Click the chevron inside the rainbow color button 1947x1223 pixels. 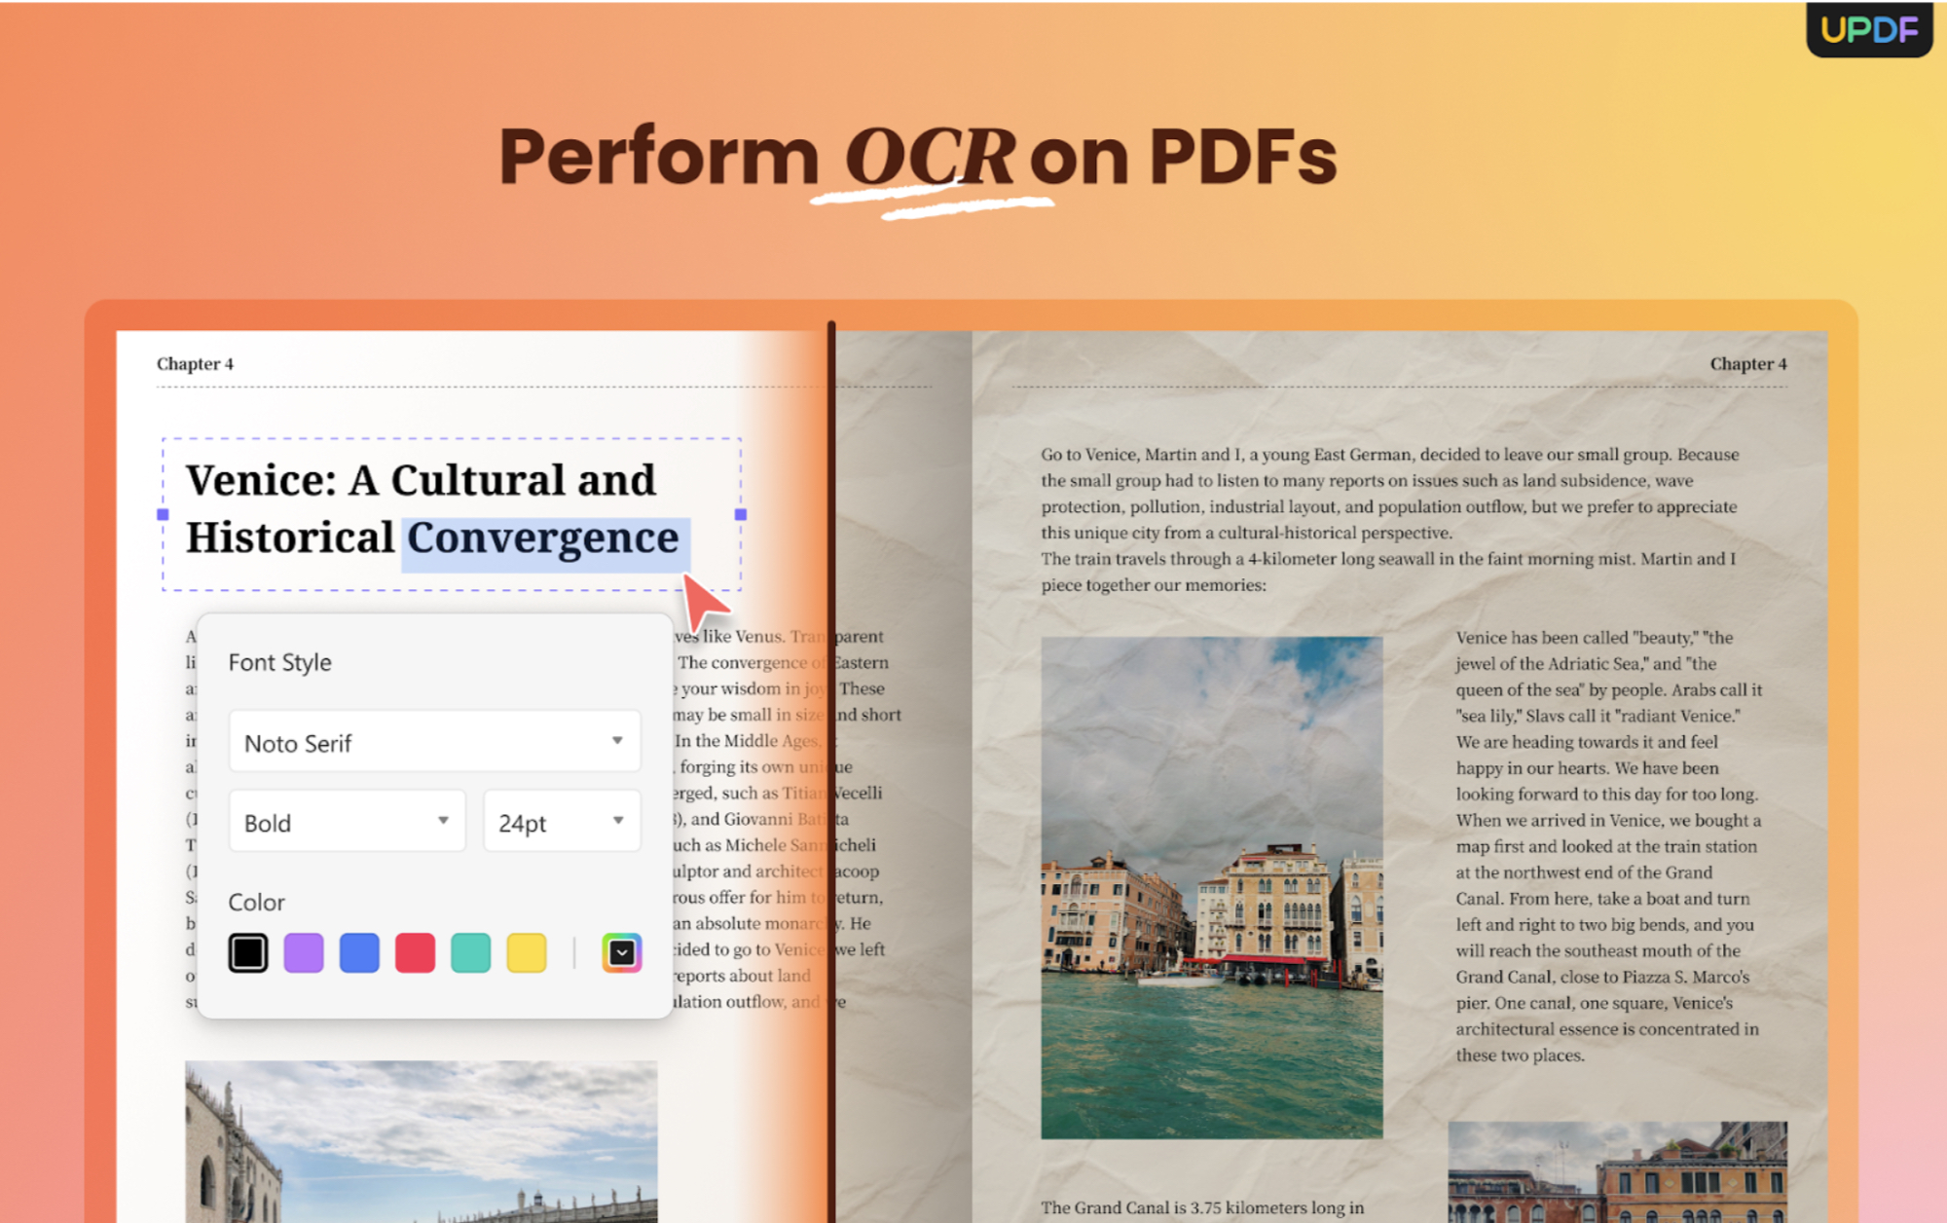click(620, 952)
